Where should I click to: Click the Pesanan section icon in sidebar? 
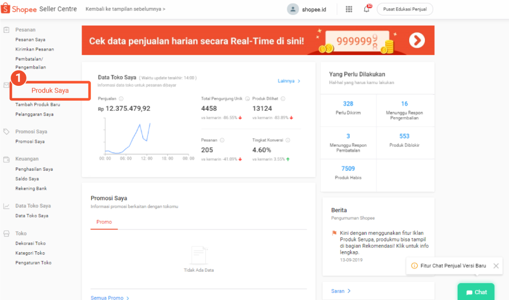coord(6,30)
